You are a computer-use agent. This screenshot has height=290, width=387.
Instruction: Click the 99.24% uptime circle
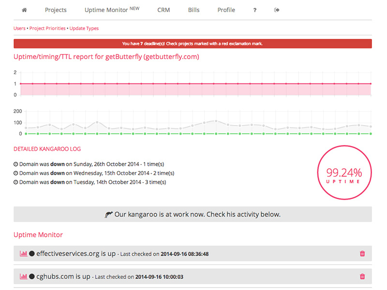pyautogui.click(x=344, y=173)
